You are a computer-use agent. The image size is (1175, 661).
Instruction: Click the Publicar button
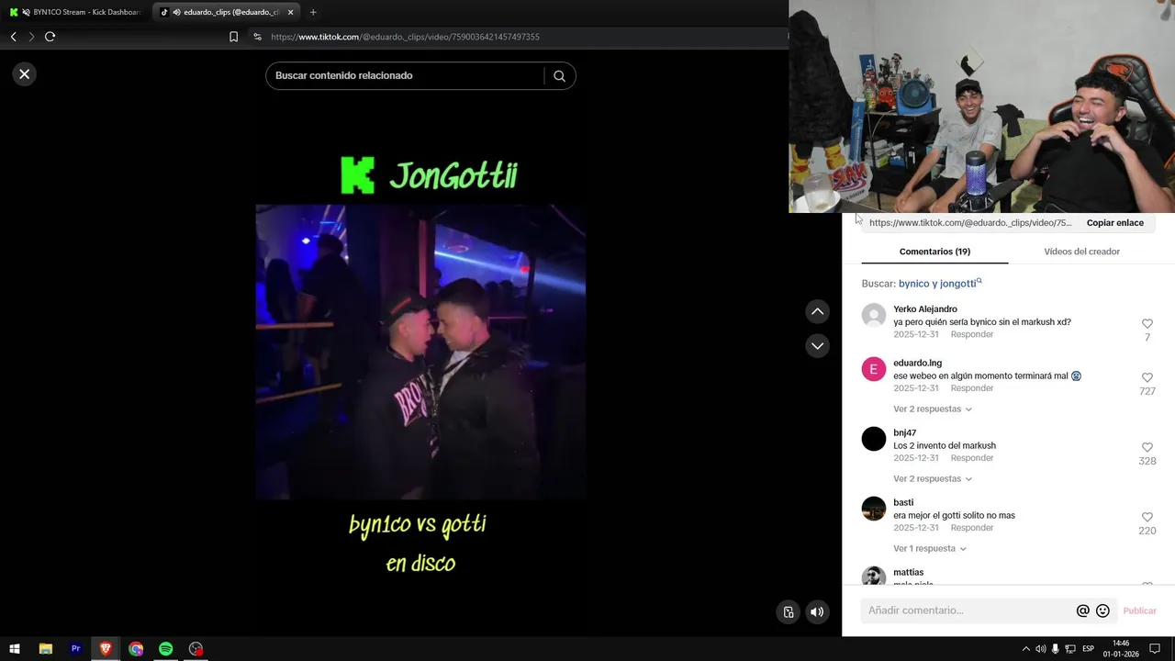point(1139,611)
